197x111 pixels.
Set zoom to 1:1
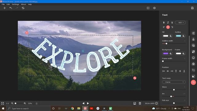click(x=7, y=103)
